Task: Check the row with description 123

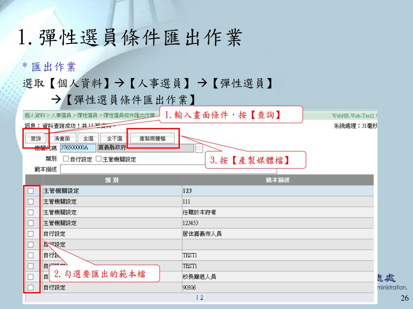Action: coord(31,191)
